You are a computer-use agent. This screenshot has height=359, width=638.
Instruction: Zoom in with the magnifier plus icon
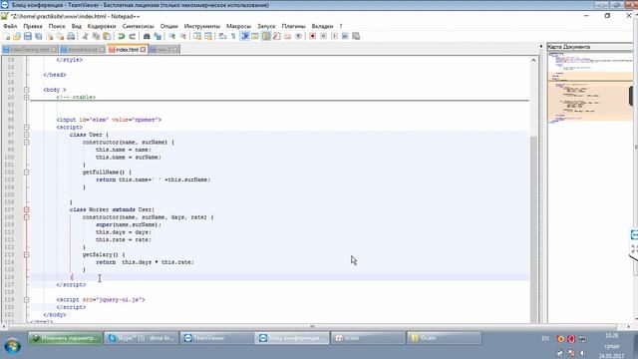[171, 36]
